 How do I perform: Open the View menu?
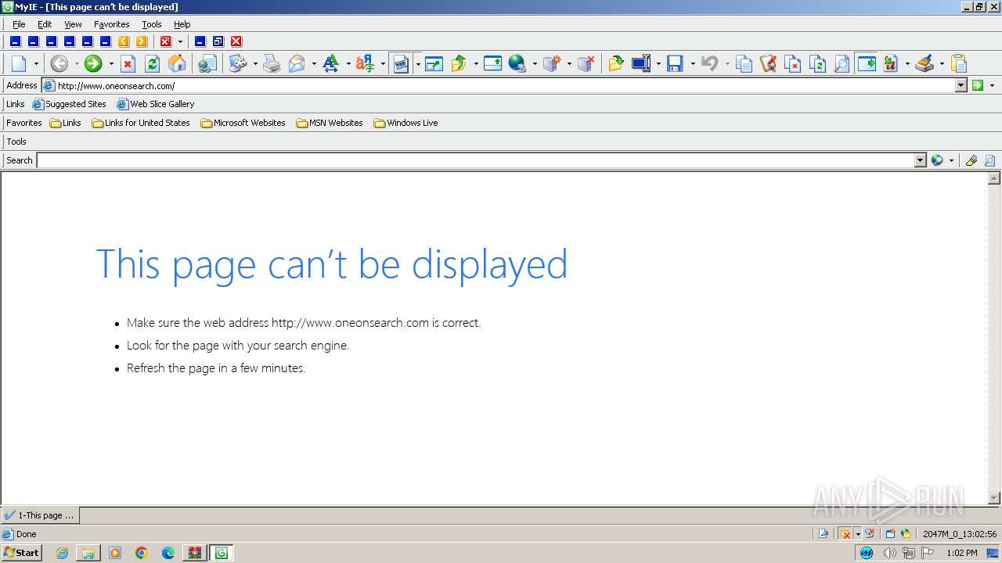[x=73, y=24]
